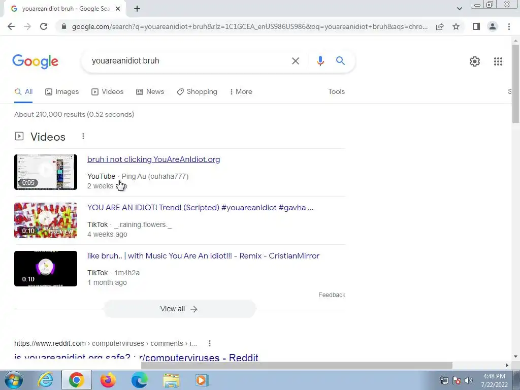
Task: Switch to the Videos tab
Action: tap(108, 92)
